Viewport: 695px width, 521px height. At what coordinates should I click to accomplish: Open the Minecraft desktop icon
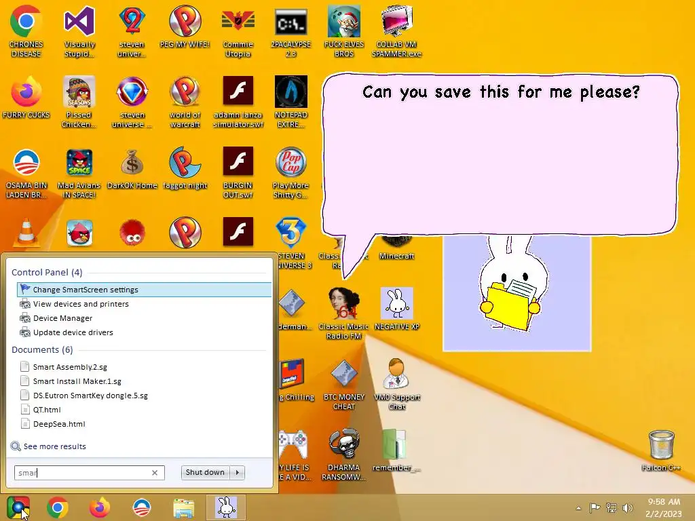(396, 248)
